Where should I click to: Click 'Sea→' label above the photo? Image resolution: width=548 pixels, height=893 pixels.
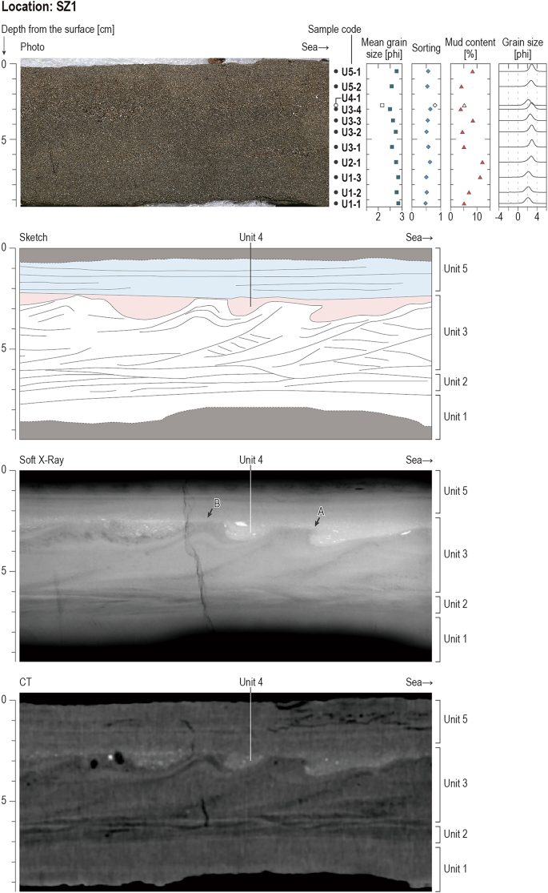tap(315, 46)
